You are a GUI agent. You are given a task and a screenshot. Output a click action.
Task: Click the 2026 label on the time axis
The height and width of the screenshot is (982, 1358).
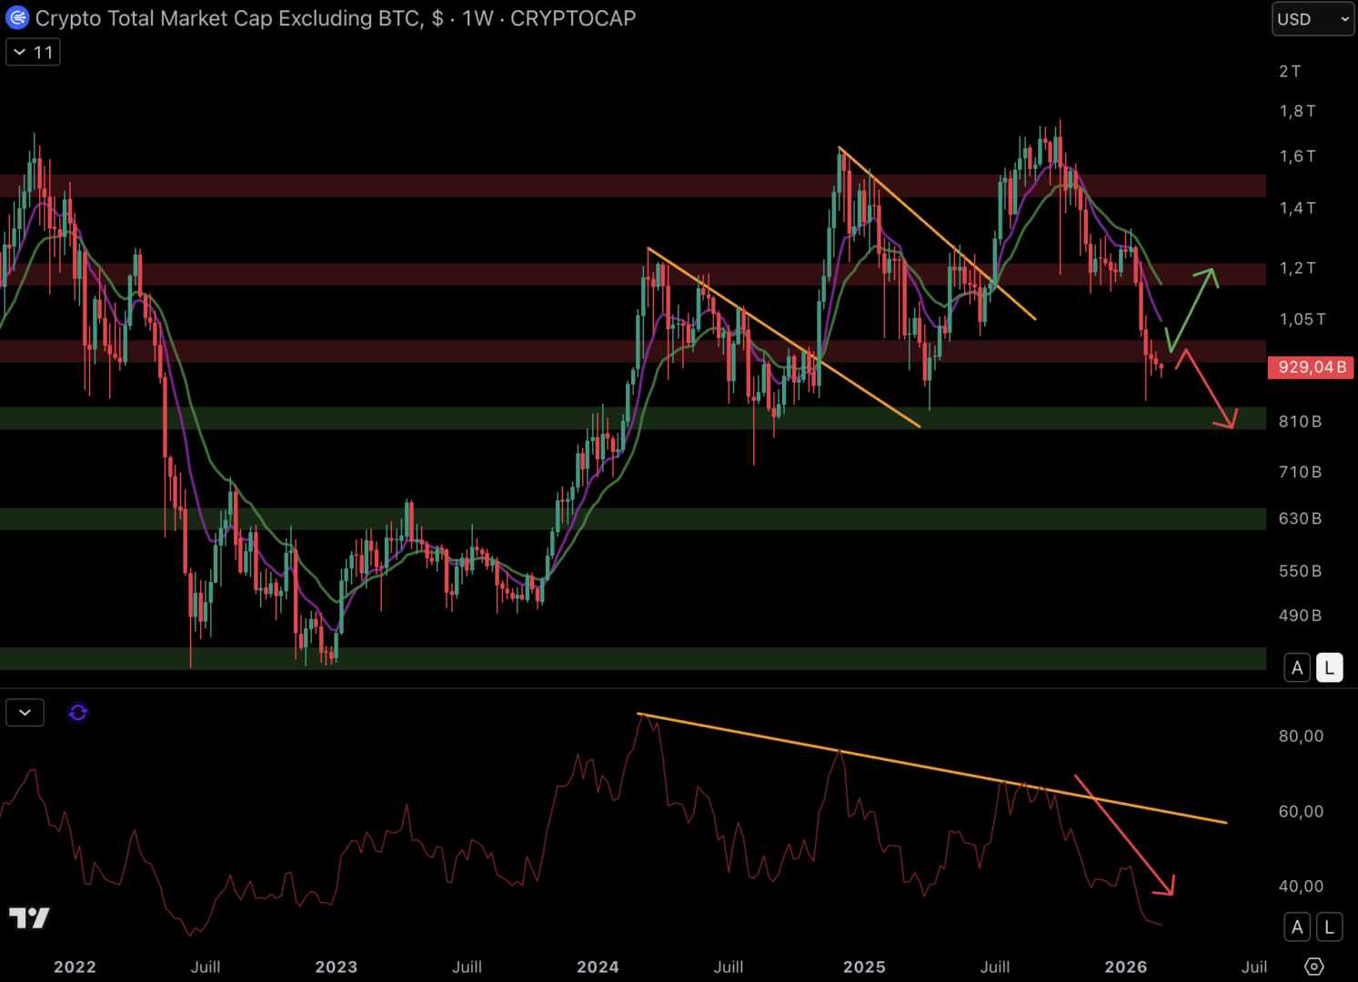(1125, 967)
